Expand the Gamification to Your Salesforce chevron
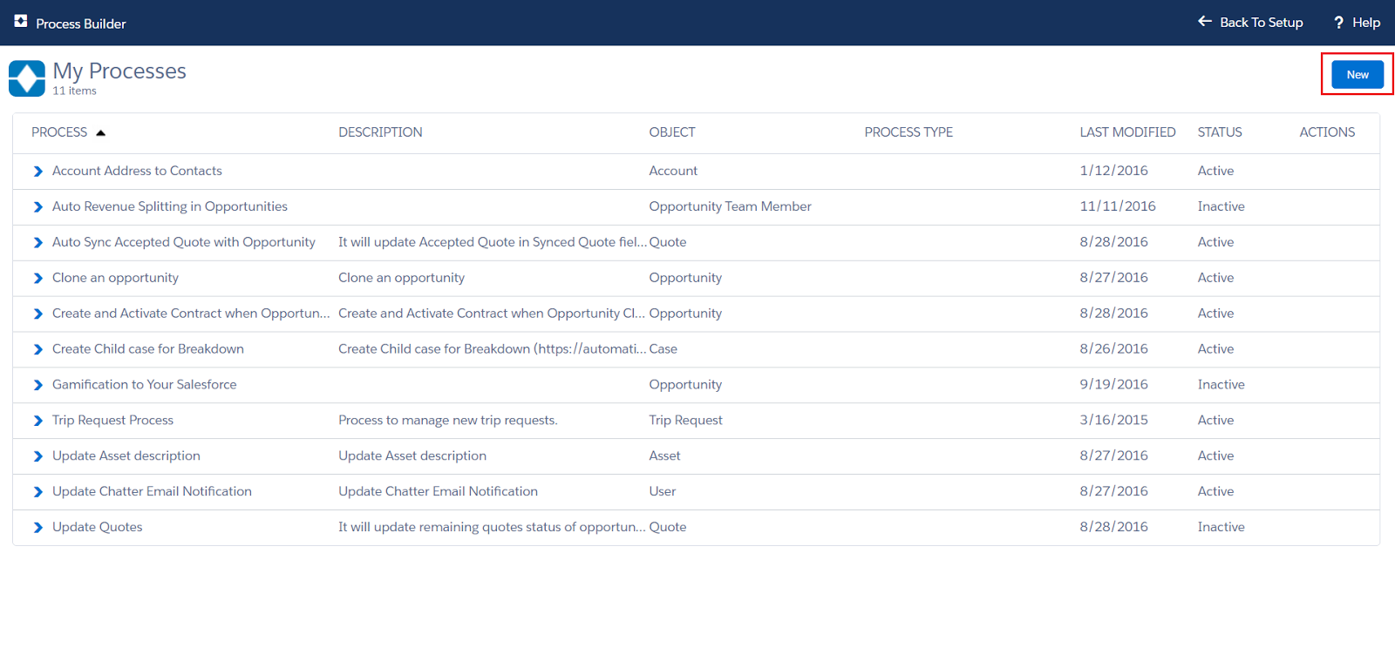This screenshot has width=1395, height=668. [x=37, y=386]
